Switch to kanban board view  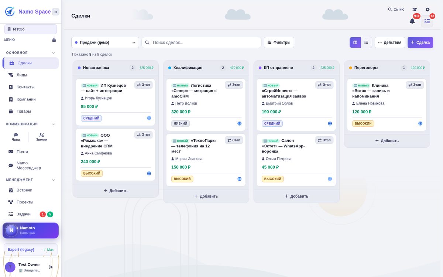pos(355,42)
